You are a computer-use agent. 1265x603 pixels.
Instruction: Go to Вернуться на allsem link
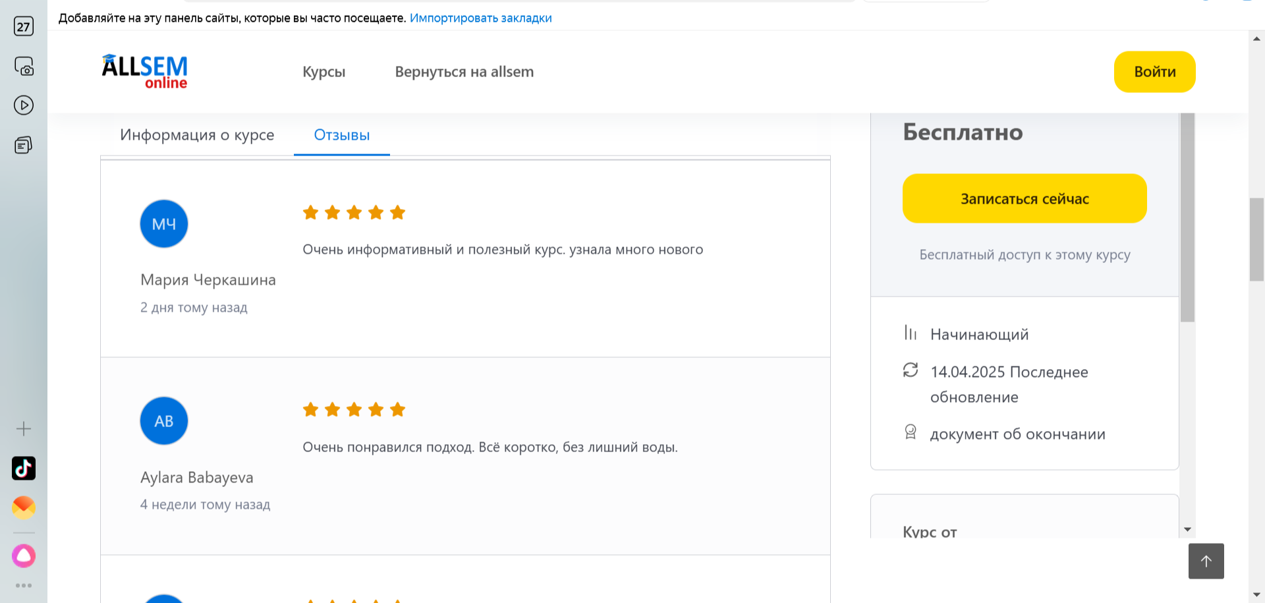point(464,72)
